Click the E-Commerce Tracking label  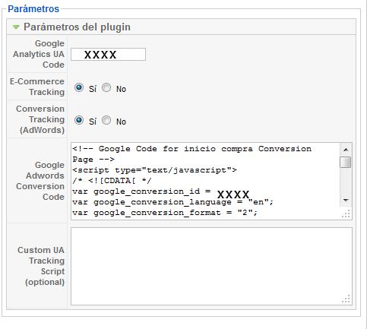pos(37,87)
